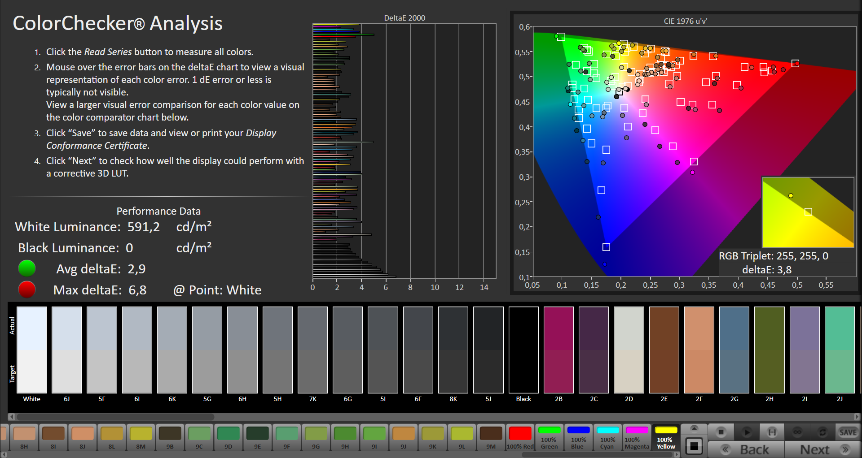The height and width of the screenshot is (458, 862).
Task: Click the 6J comparator swatch
Action: [66, 350]
